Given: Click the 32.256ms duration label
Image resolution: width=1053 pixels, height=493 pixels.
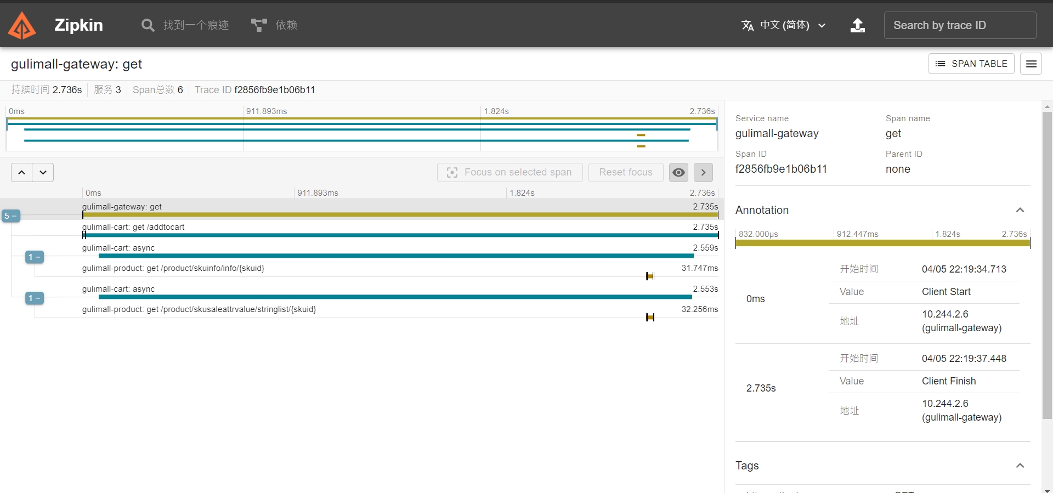Looking at the screenshot, I should [x=700, y=309].
